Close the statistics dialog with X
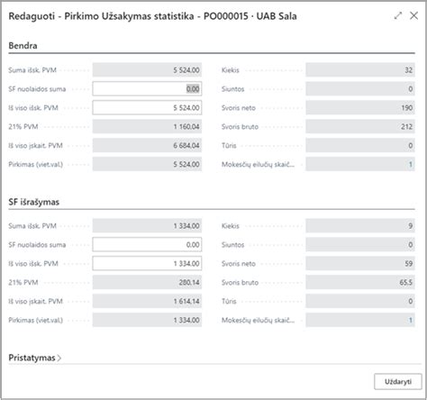This screenshot has width=427, height=400. (413, 15)
